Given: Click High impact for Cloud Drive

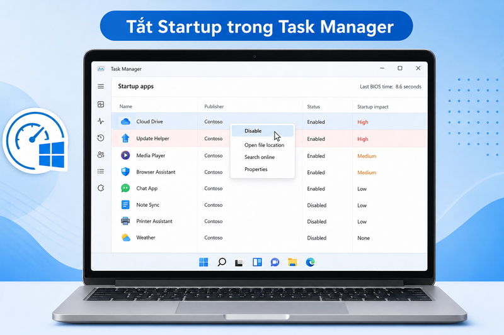Looking at the screenshot, I should tap(363, 122).
